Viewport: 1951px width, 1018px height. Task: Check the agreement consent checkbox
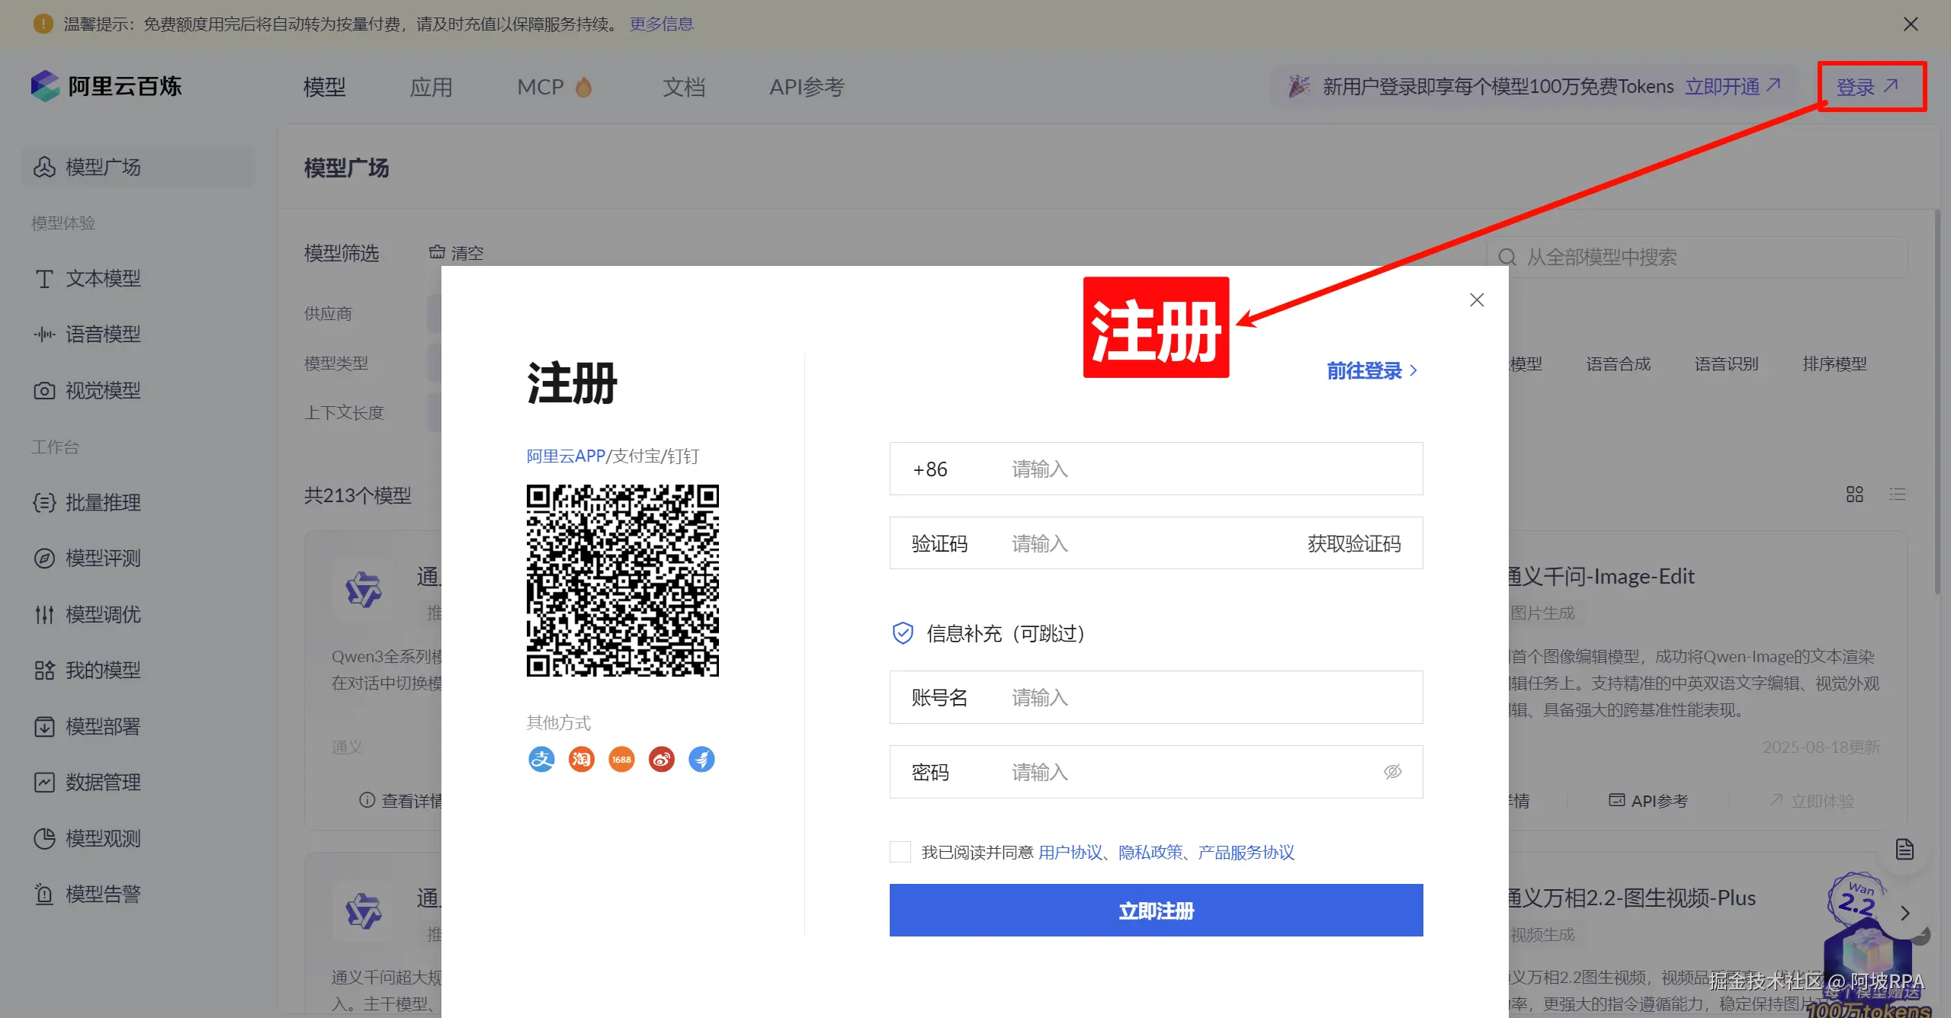pyautogui.click(x=900, y=852)
